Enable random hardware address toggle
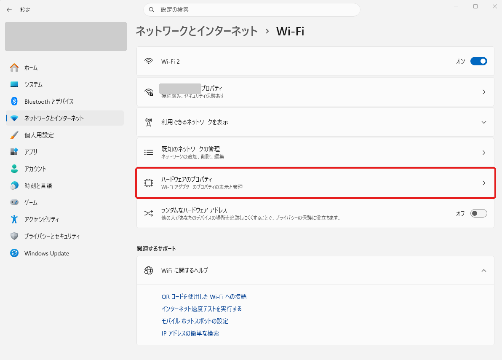502x360 pixels. coord(479,213)
